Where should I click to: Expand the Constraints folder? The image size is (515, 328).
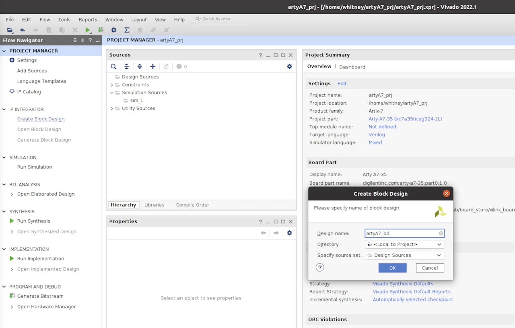pyautogui.click(x=112, y=85)
